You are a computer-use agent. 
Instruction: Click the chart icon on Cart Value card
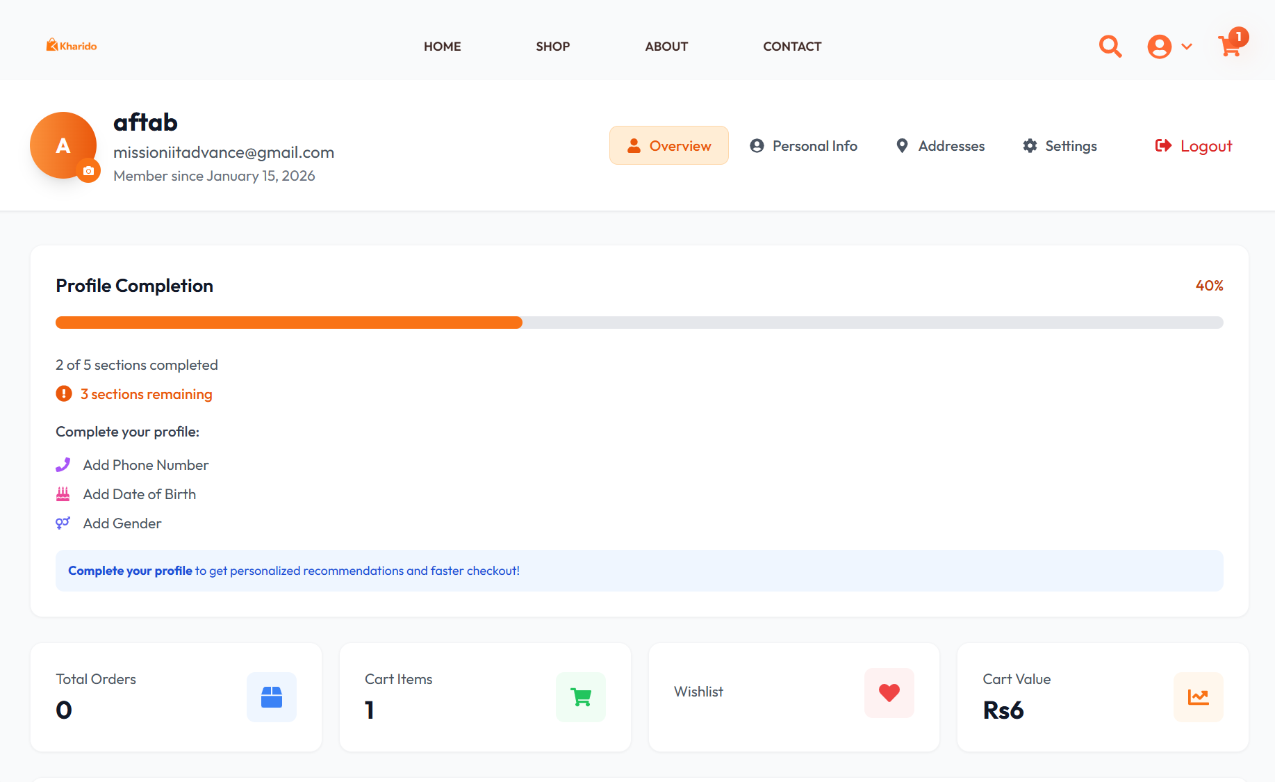pyautogui.click(x=1198, y=697)
